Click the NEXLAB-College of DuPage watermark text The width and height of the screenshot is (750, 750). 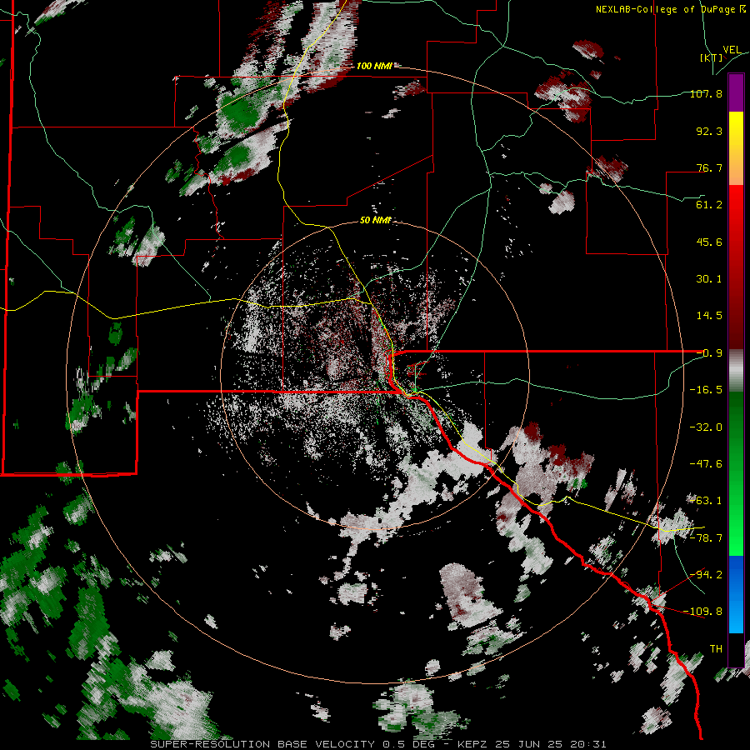(671, 9)
